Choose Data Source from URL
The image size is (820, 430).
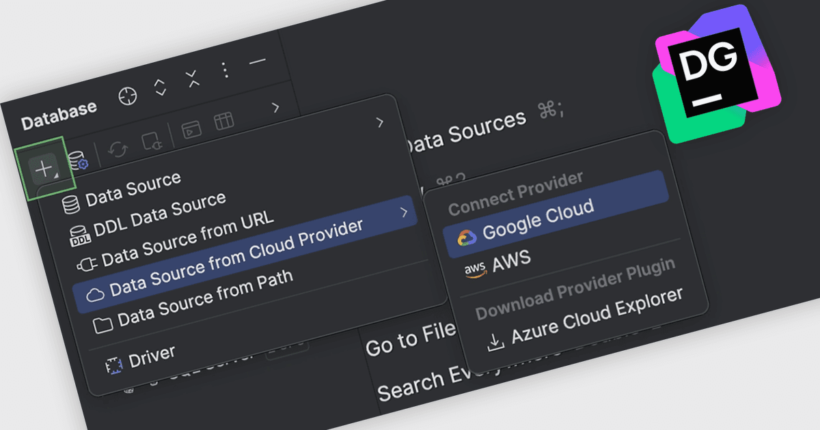[188, 239]
